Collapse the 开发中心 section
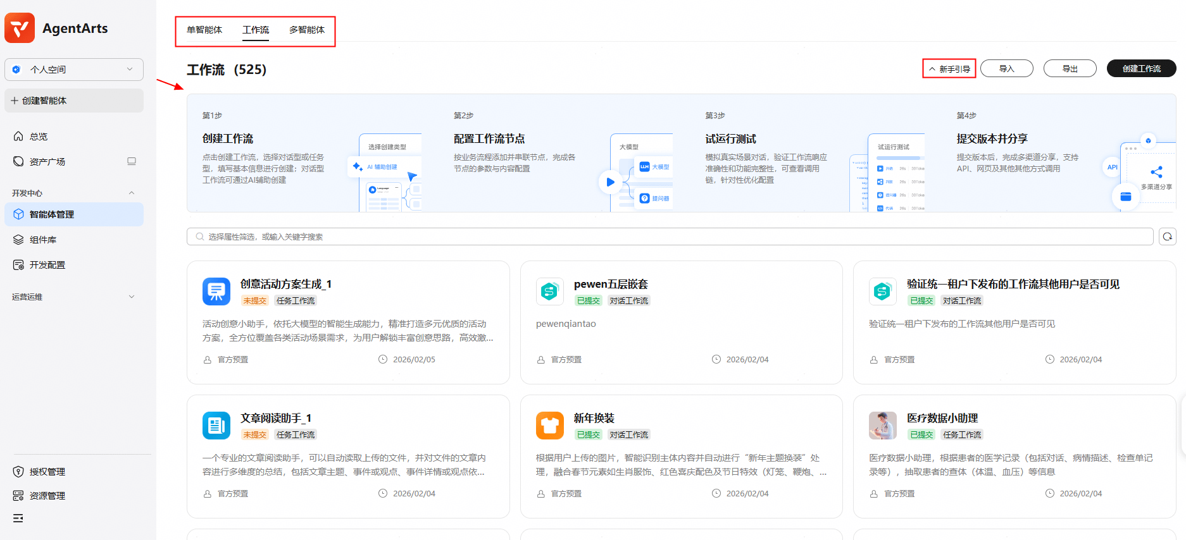Screen dimensions: 1186x540 [x=132, y=193]
